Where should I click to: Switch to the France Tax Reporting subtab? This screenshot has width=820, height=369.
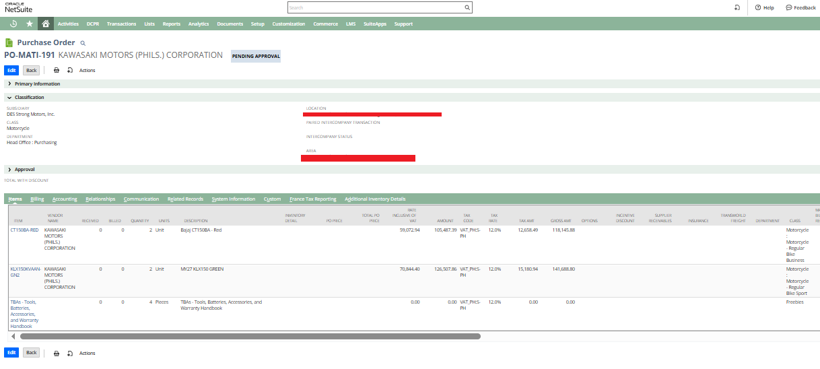(313, 199)
